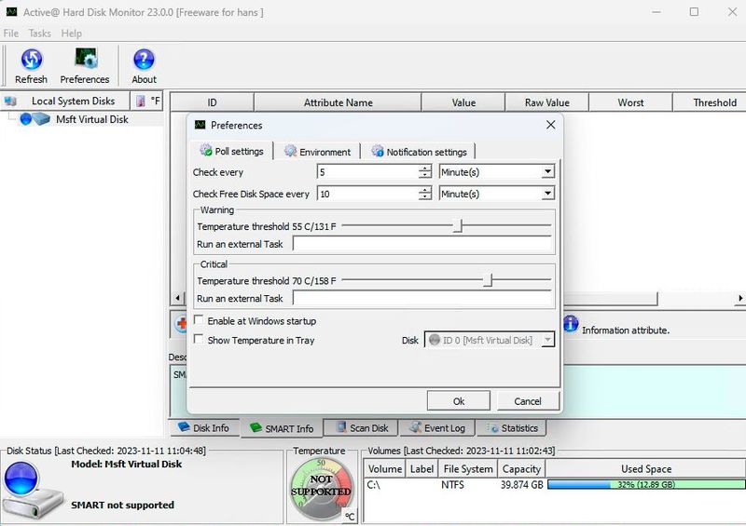Screen dimensions: 746x526
Task: Click the Threshold column header
Action: tap(711, 102)
